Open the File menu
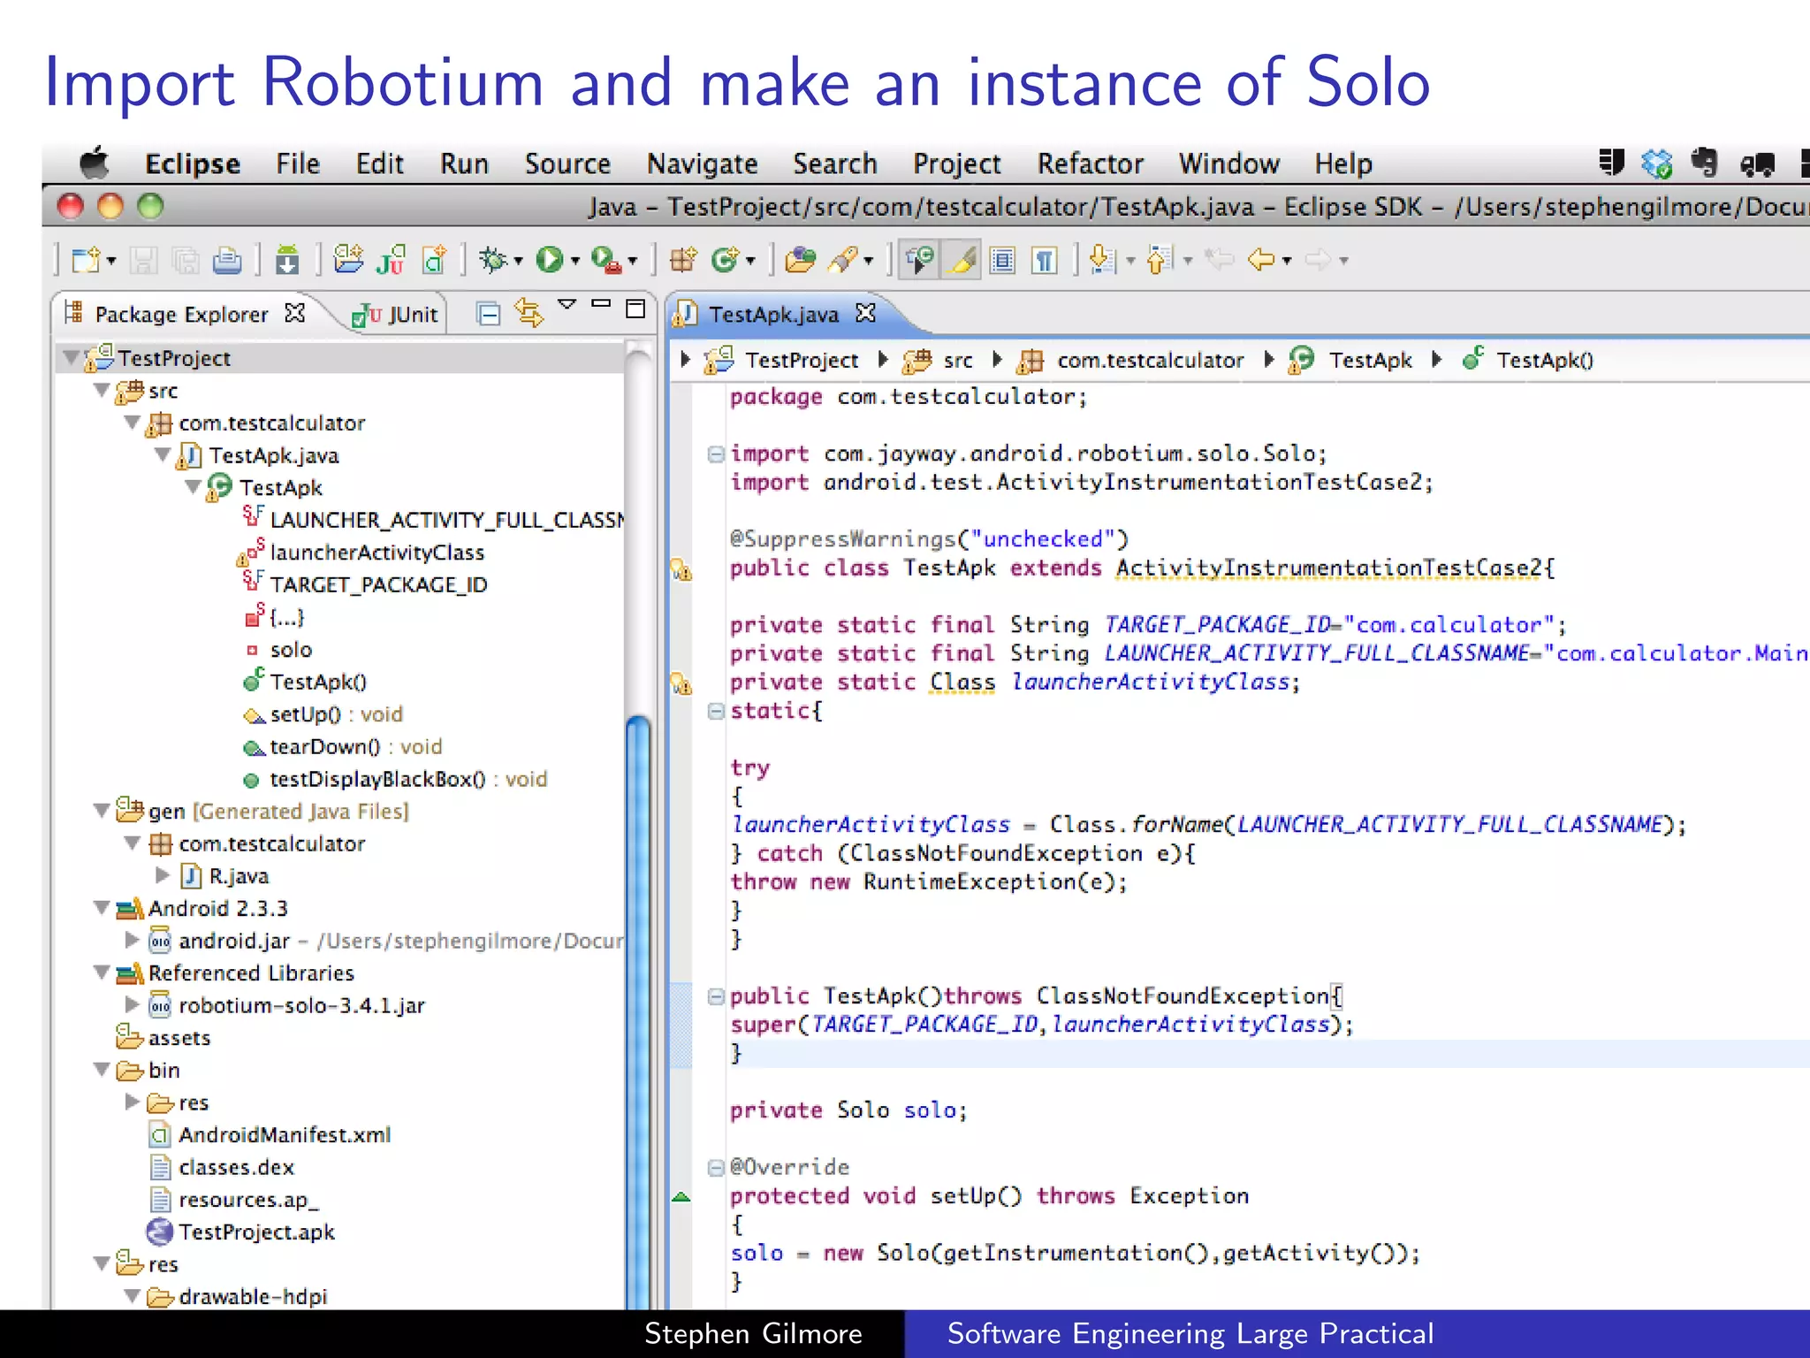Screen dimensions: 1810x1358 pos(298,164)
